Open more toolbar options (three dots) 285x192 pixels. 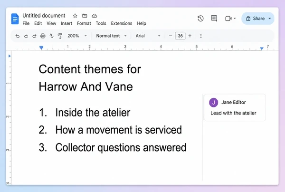(x=201, y=36)
